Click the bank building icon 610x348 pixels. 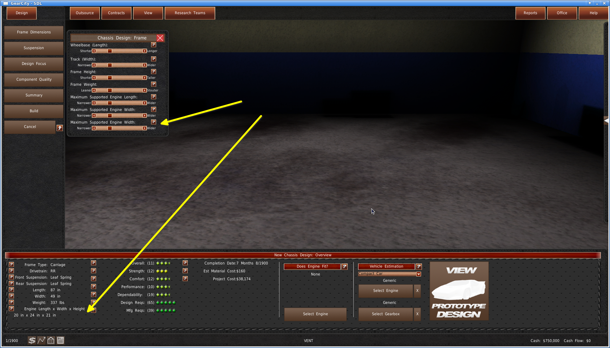[x=51, y=340]
